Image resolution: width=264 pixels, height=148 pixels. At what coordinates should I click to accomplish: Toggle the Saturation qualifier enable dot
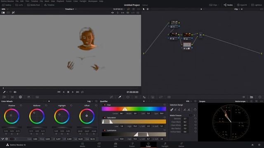click(104, 118)
